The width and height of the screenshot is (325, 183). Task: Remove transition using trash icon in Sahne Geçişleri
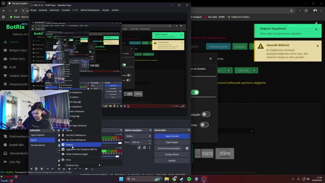tap(144, 148)
